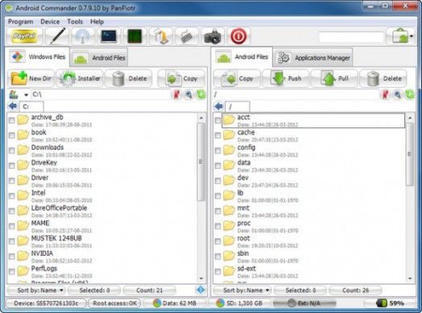Open the Program menu

click(x=20, y=22)
